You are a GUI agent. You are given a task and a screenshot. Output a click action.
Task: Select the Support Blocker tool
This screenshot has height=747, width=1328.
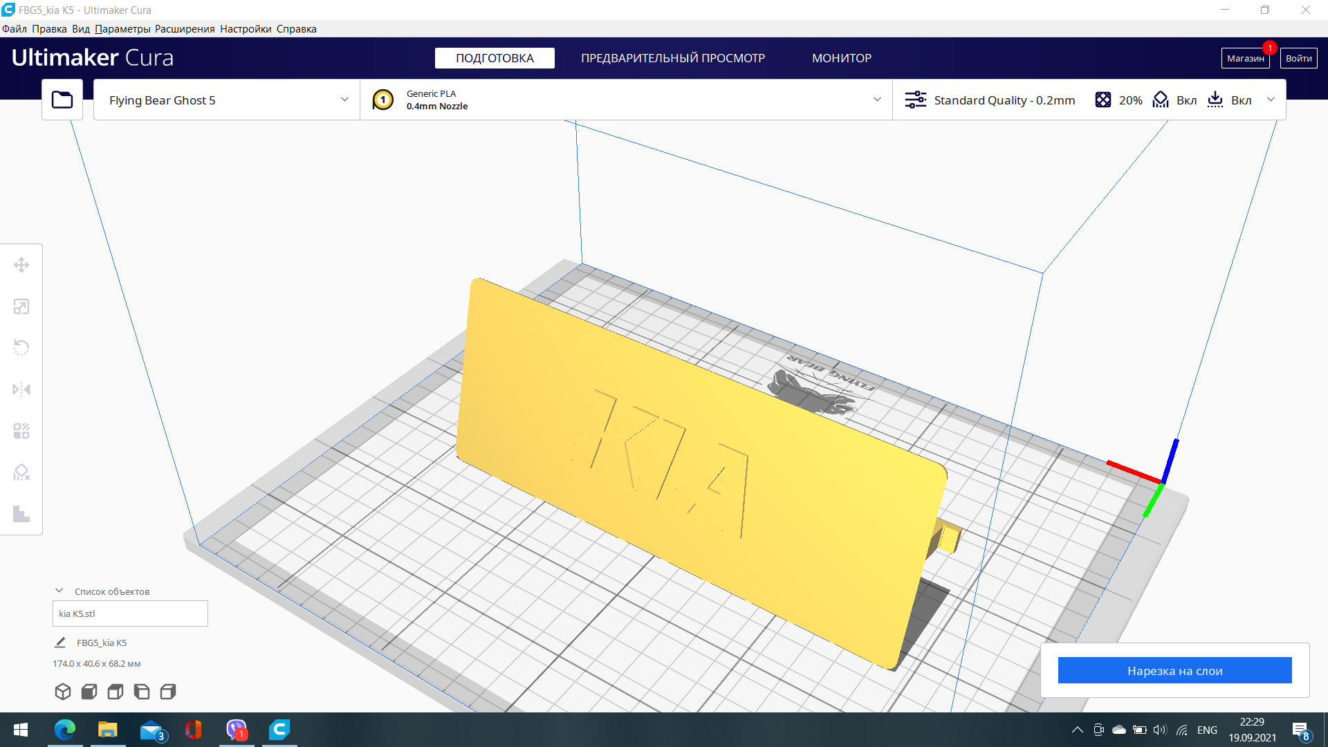tap(21, 472)
